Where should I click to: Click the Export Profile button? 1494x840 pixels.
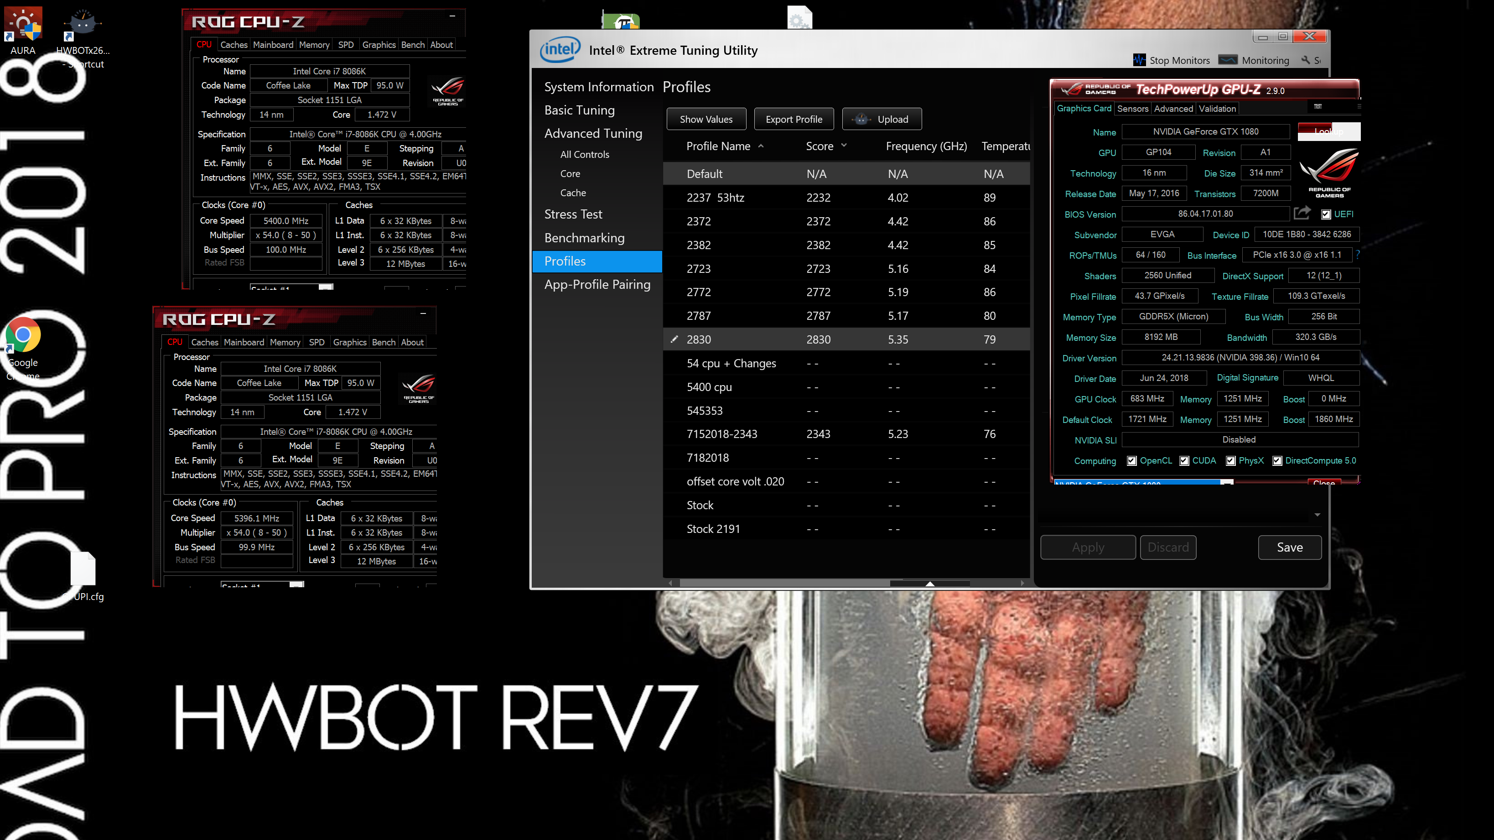794,119
